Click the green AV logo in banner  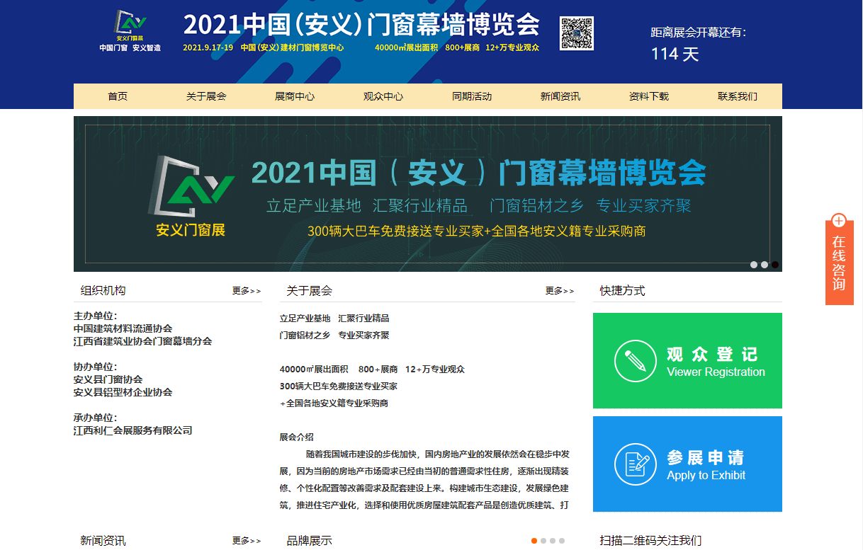pyautogui.click(x=191, y=188)
